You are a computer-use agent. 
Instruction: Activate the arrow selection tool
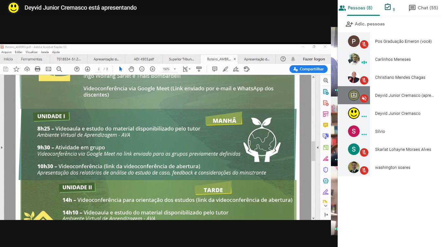coord(120,69)
